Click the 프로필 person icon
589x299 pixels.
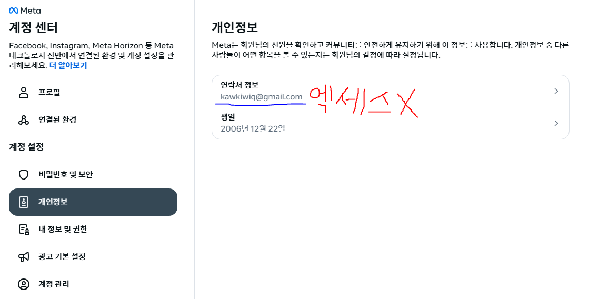24,93
